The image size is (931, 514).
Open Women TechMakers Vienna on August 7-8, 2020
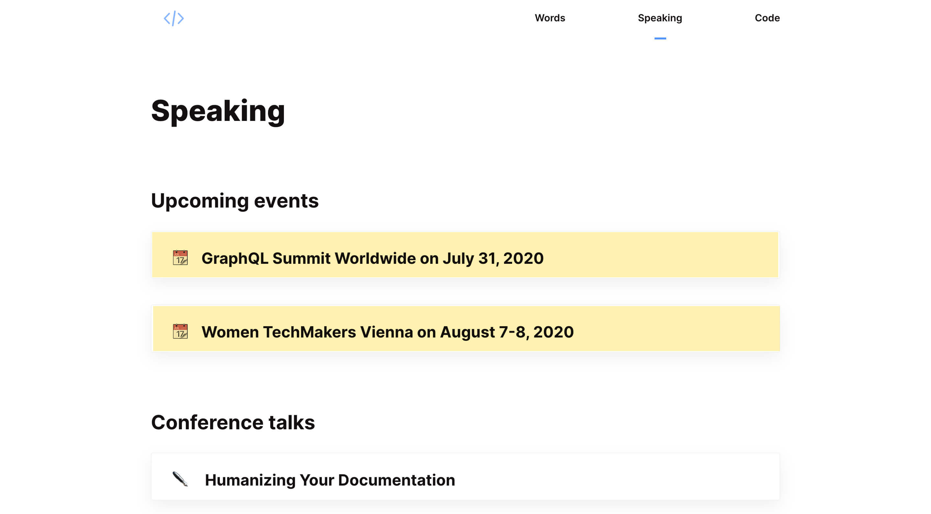click(x=466, y=328)
